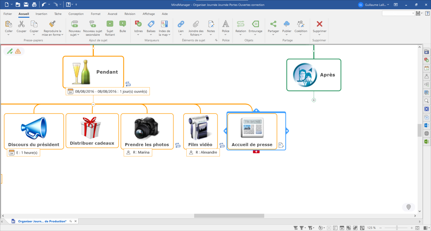Viewport: 431px width, 231px height.
Task: Open the Icônes dropdown
Action: pyautogui.click(x=138, y=34)
